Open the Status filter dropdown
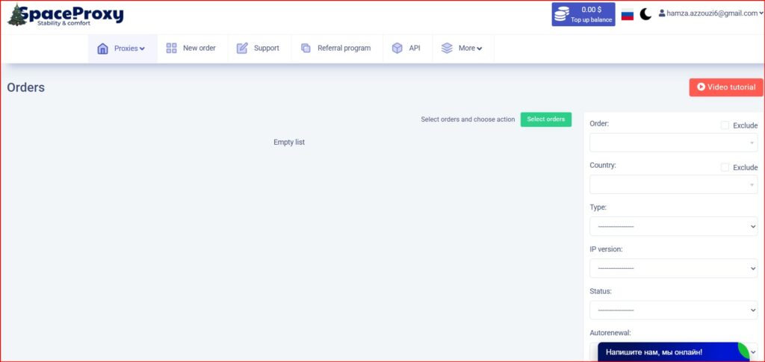This screenshot has width=765, height=362. tap(673, 310)
